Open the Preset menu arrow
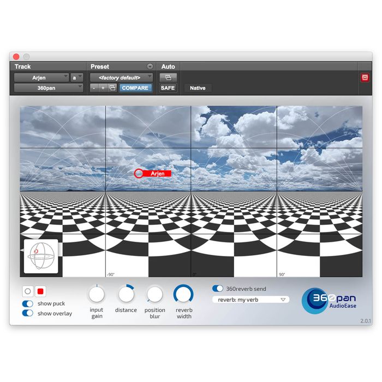This screenshot has height=382, width=382. coord(150,67)
